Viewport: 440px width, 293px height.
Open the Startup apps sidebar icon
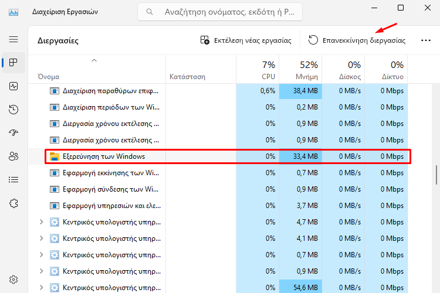(x=13, y=132)
